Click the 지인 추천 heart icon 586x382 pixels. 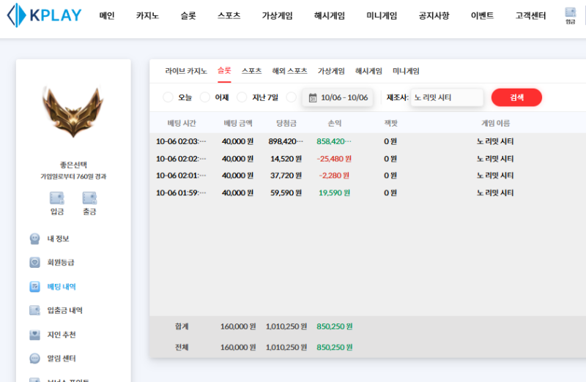[34, 334]
